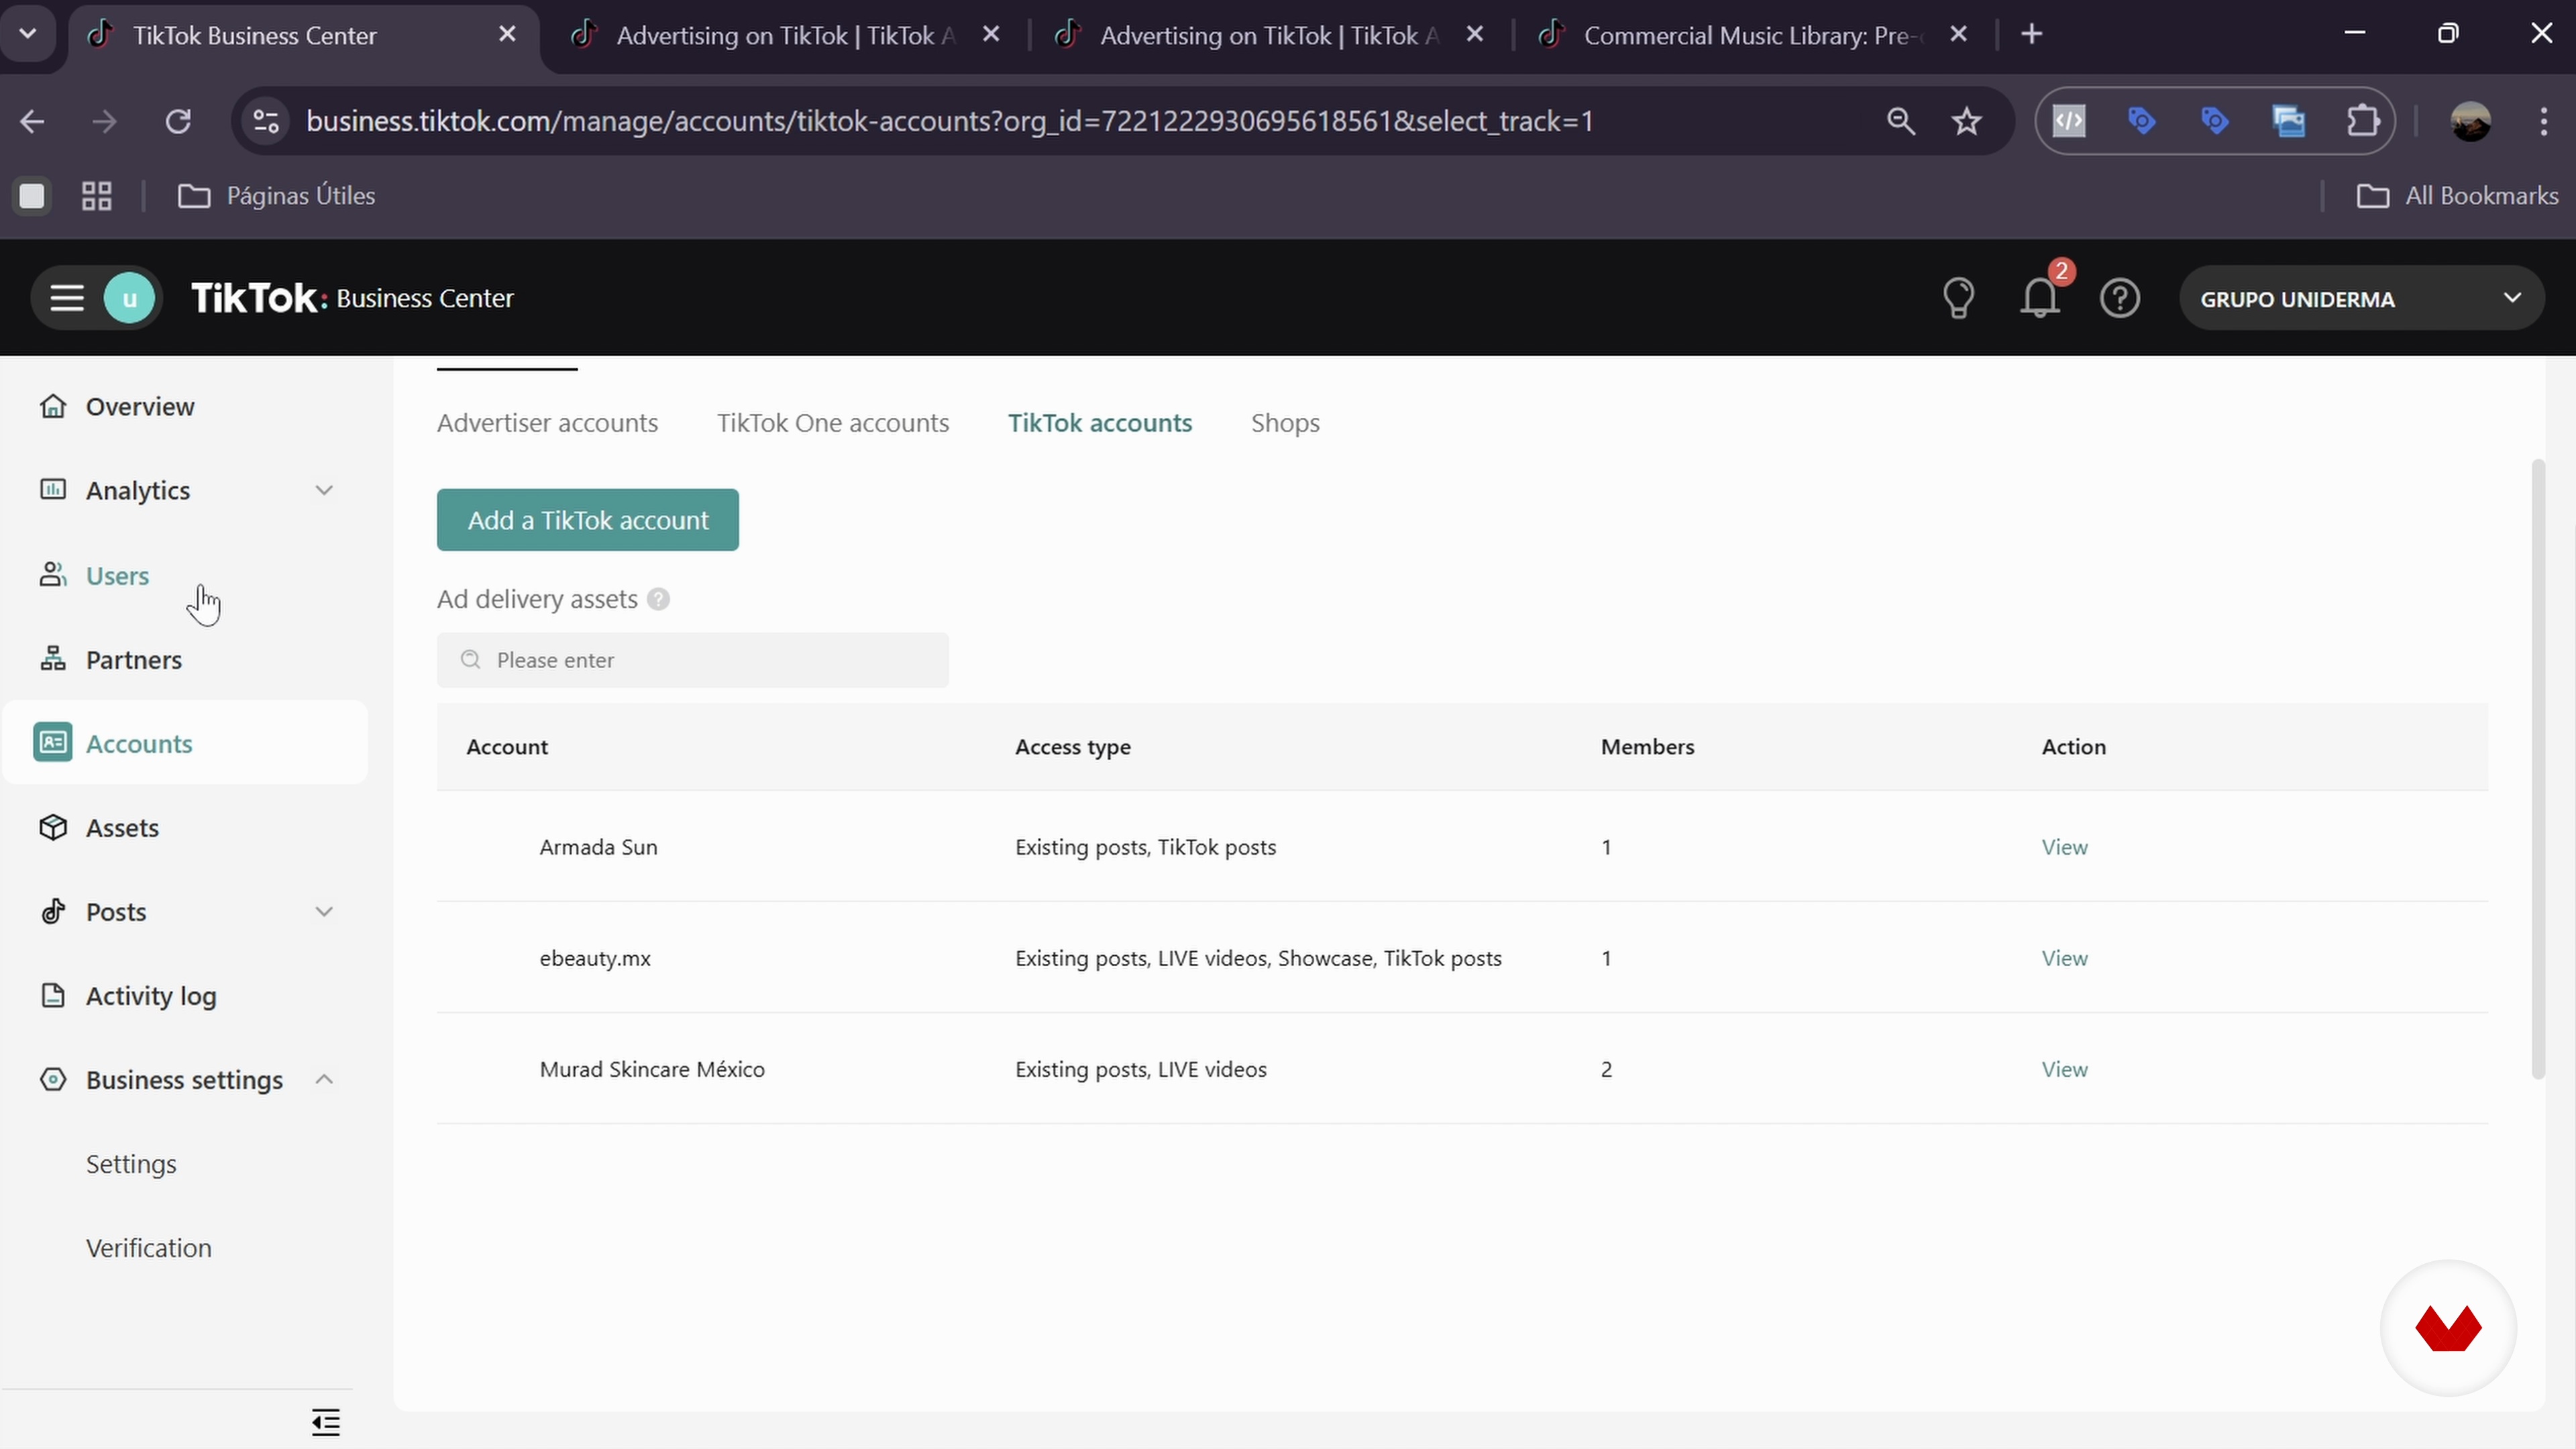Open the tab groups grid icon
2576x1449 pixels.
(96, 195)
